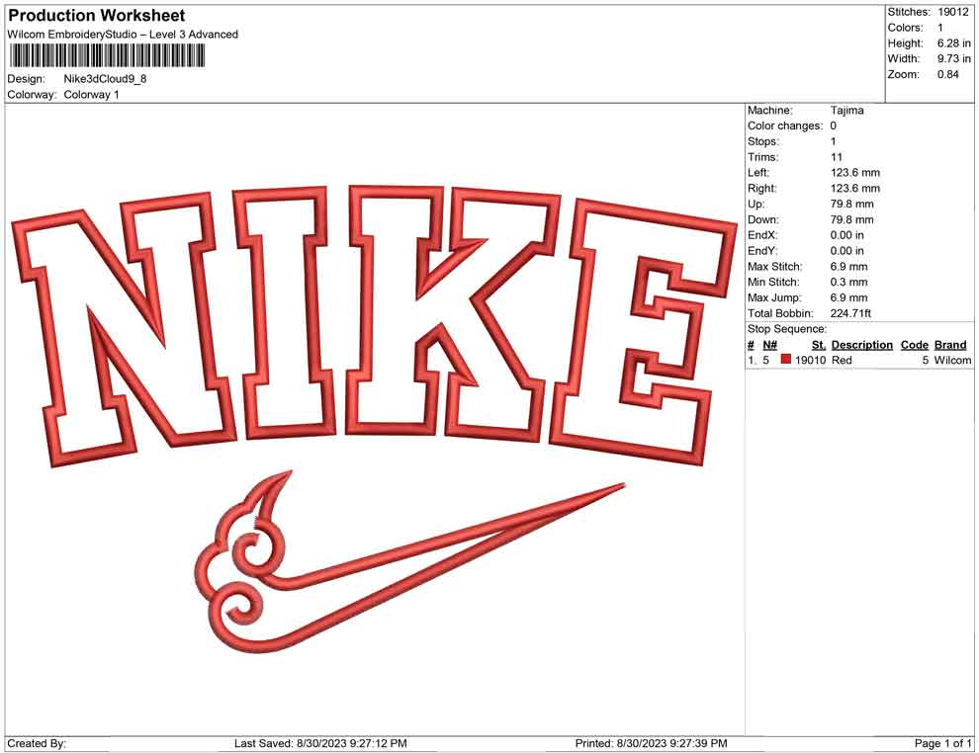Click the Page 1 of 1 indicator
This screenshot has width=979, height=753.
(942, 743)
